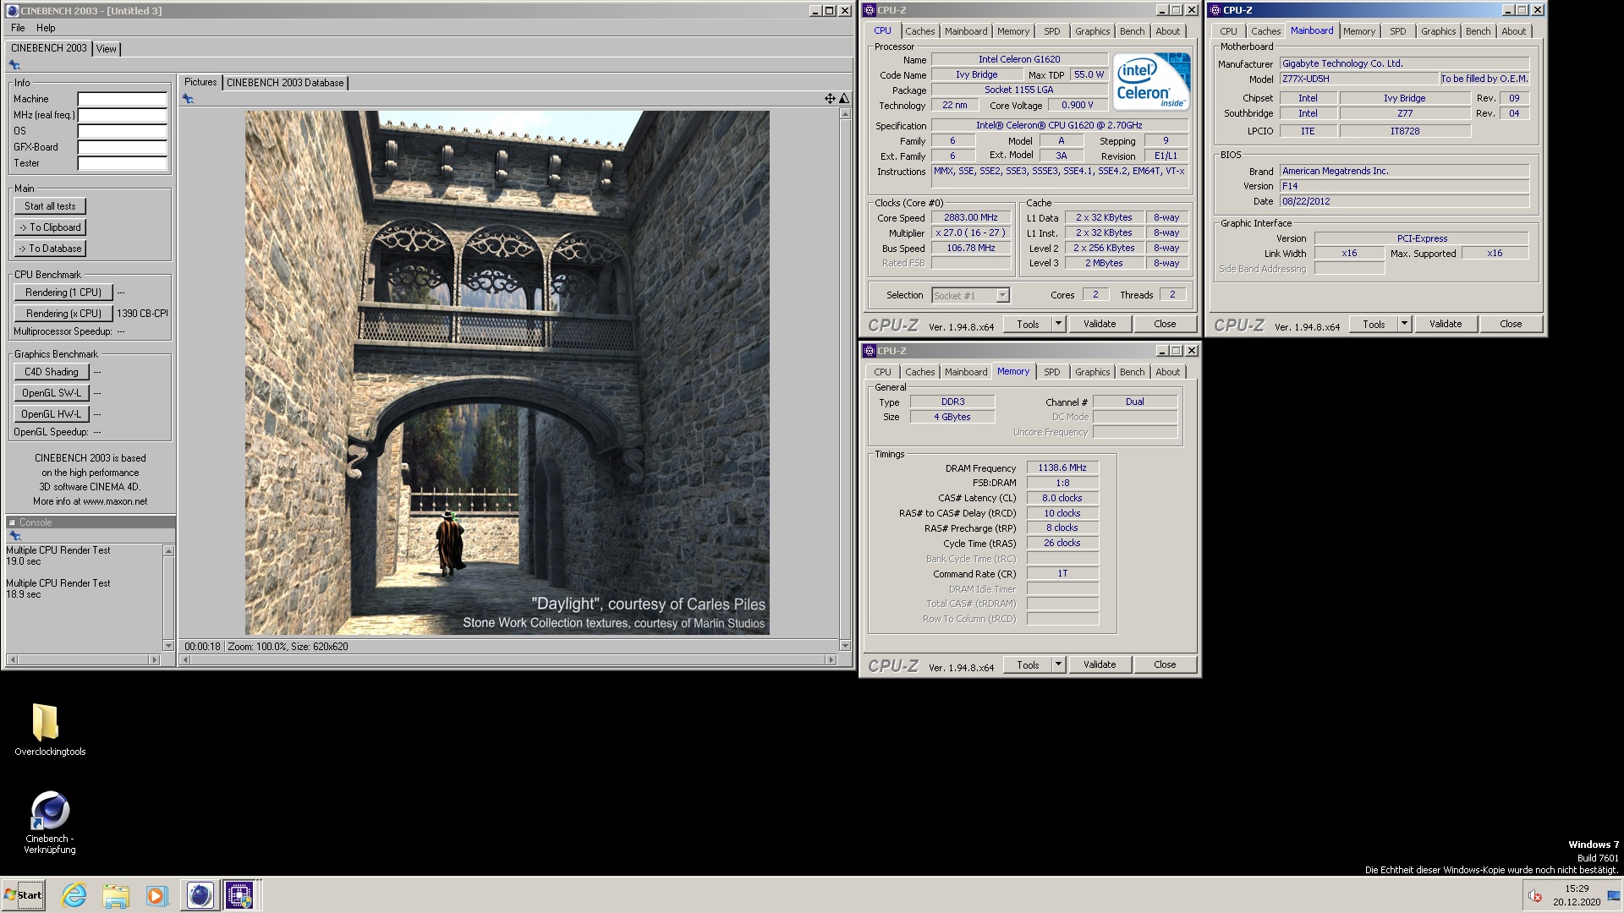Click into the OS input field

click(x=123, y=131)
